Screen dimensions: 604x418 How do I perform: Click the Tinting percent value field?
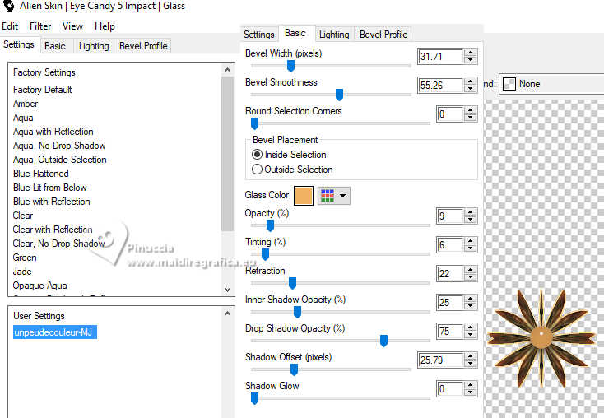(450, 245)
